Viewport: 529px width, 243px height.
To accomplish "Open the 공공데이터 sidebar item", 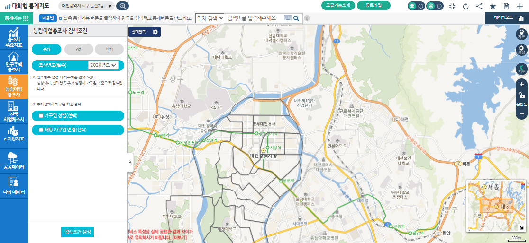I will [x=14, y=161].
